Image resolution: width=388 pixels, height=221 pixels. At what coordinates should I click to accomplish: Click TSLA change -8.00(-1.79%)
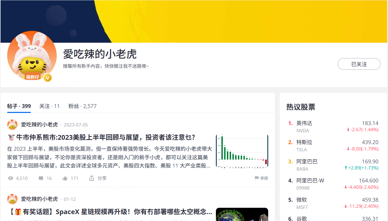click(x=362, y=149)
